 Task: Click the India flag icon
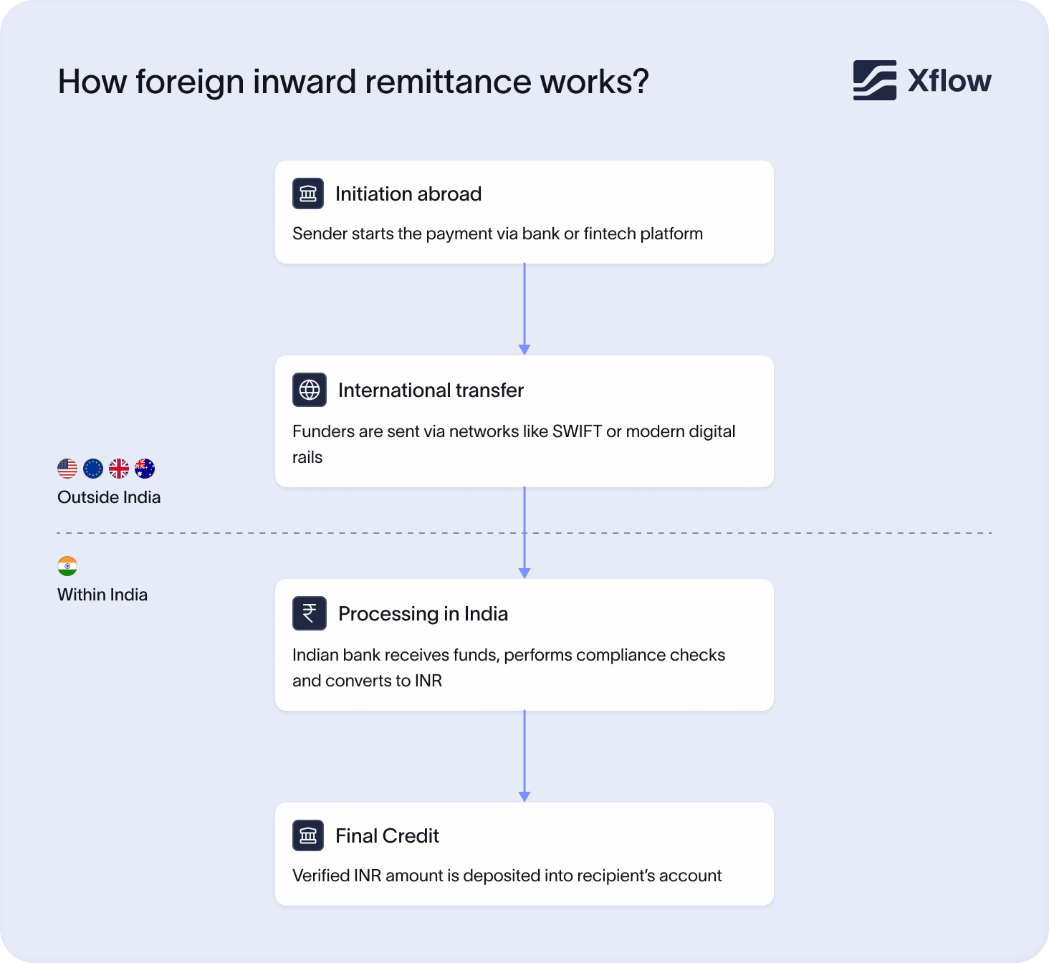(67, 566)
